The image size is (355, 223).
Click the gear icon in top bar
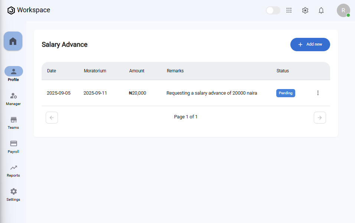click(x=305, y=10)
